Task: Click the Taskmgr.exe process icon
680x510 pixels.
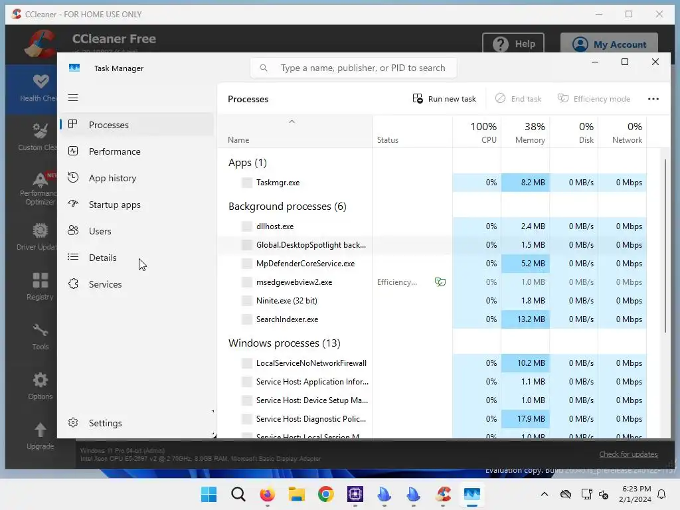Action: [247, 183]
